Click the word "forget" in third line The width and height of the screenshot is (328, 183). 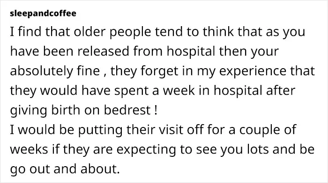(x=159, y=71)
